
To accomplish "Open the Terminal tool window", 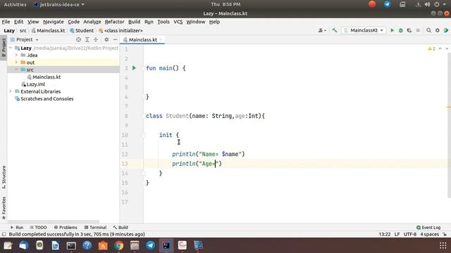I will coord(95,228).
